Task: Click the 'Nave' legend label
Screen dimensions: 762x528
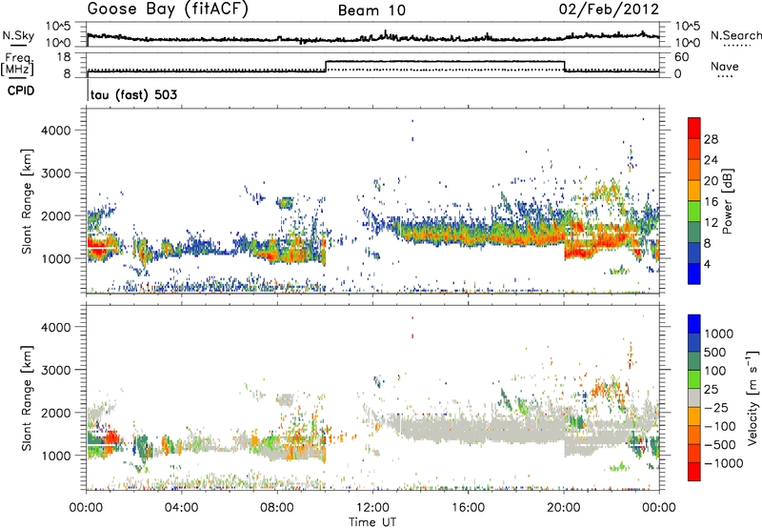Action: pos(725,66)
